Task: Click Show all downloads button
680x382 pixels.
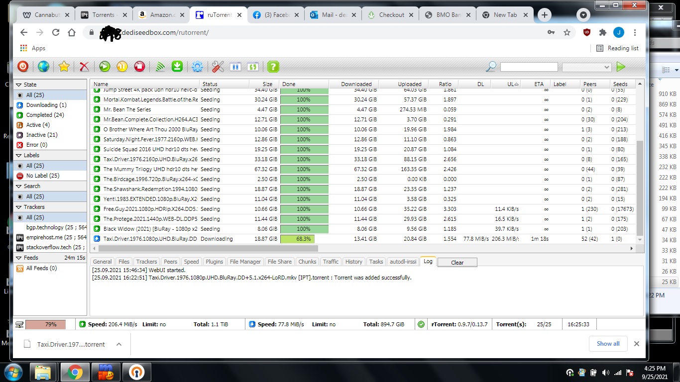Action: pos(608,344)
